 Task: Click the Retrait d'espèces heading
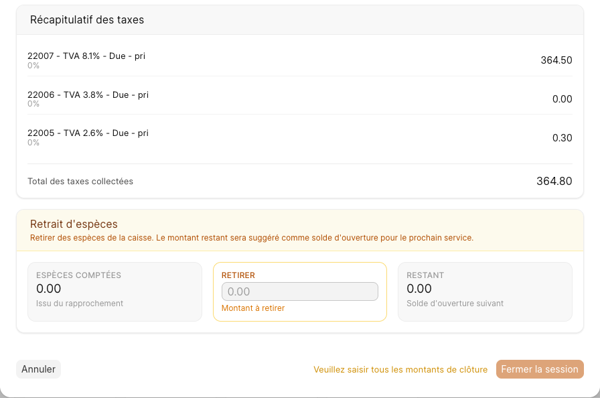[74, 224]
